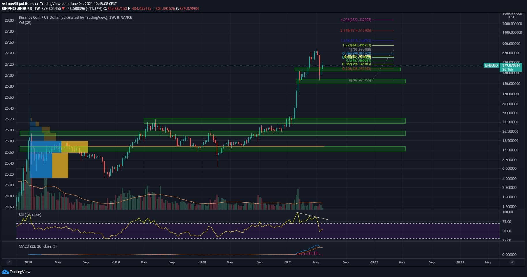527x277 pixels.
Task: Click the 1.618(1015.244053) Fibonacci level label
Action: pyautogui.click(x=356, y=41)
